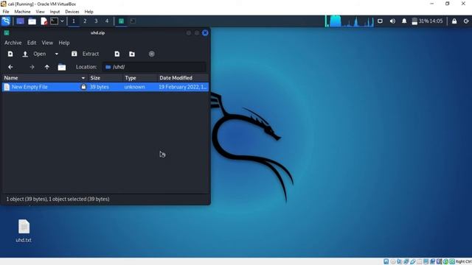
Task: Open the VirtualBox File menu
Action: (6, 12)
